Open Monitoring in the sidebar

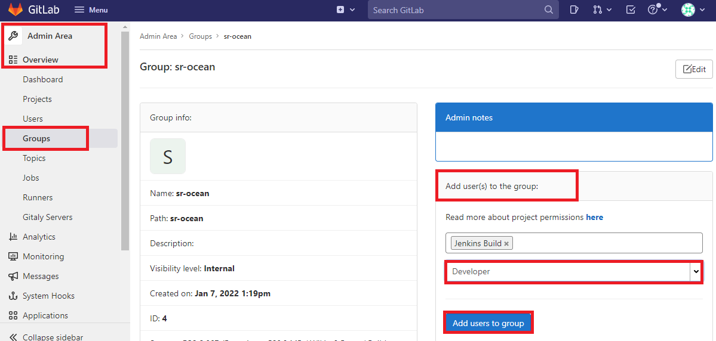[44, 256]
